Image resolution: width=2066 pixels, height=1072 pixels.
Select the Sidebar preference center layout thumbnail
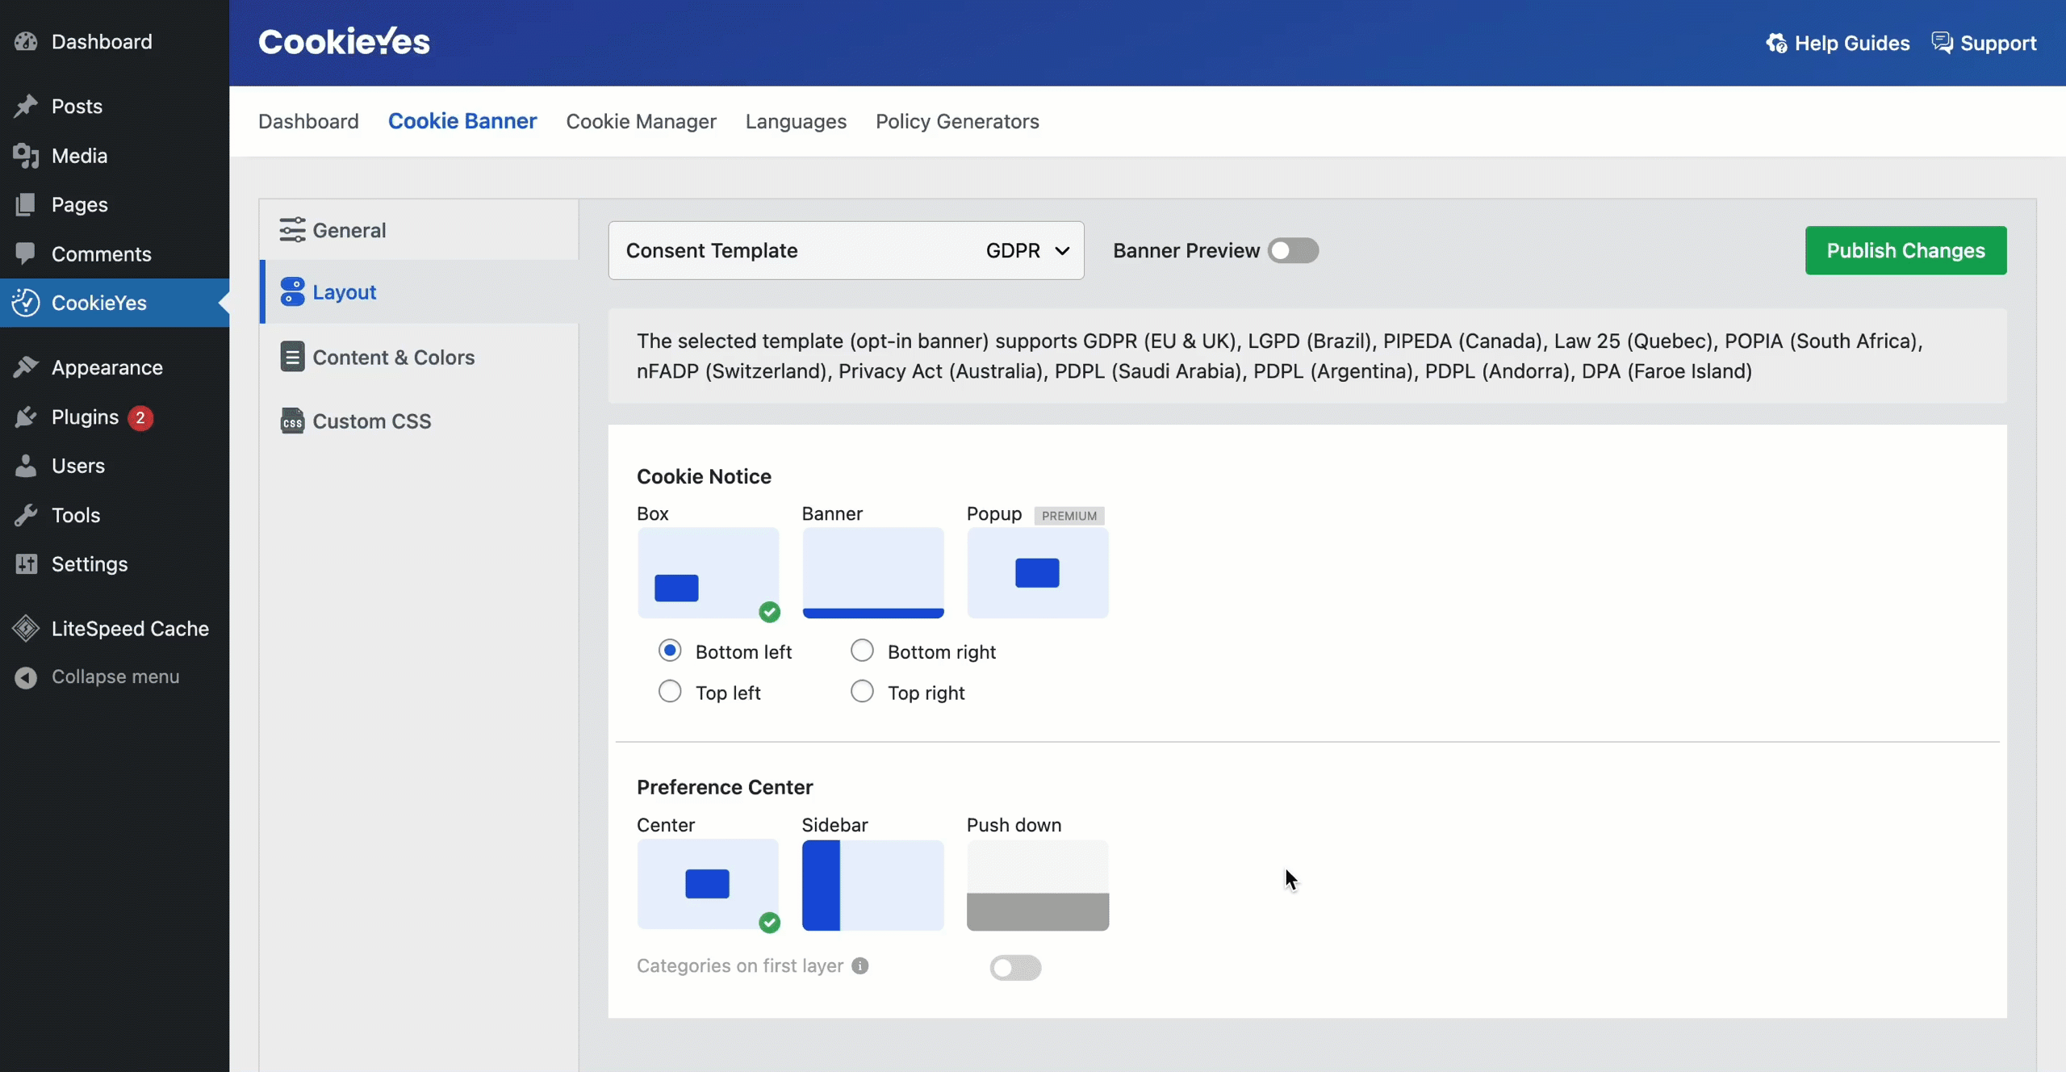point(872,885)
